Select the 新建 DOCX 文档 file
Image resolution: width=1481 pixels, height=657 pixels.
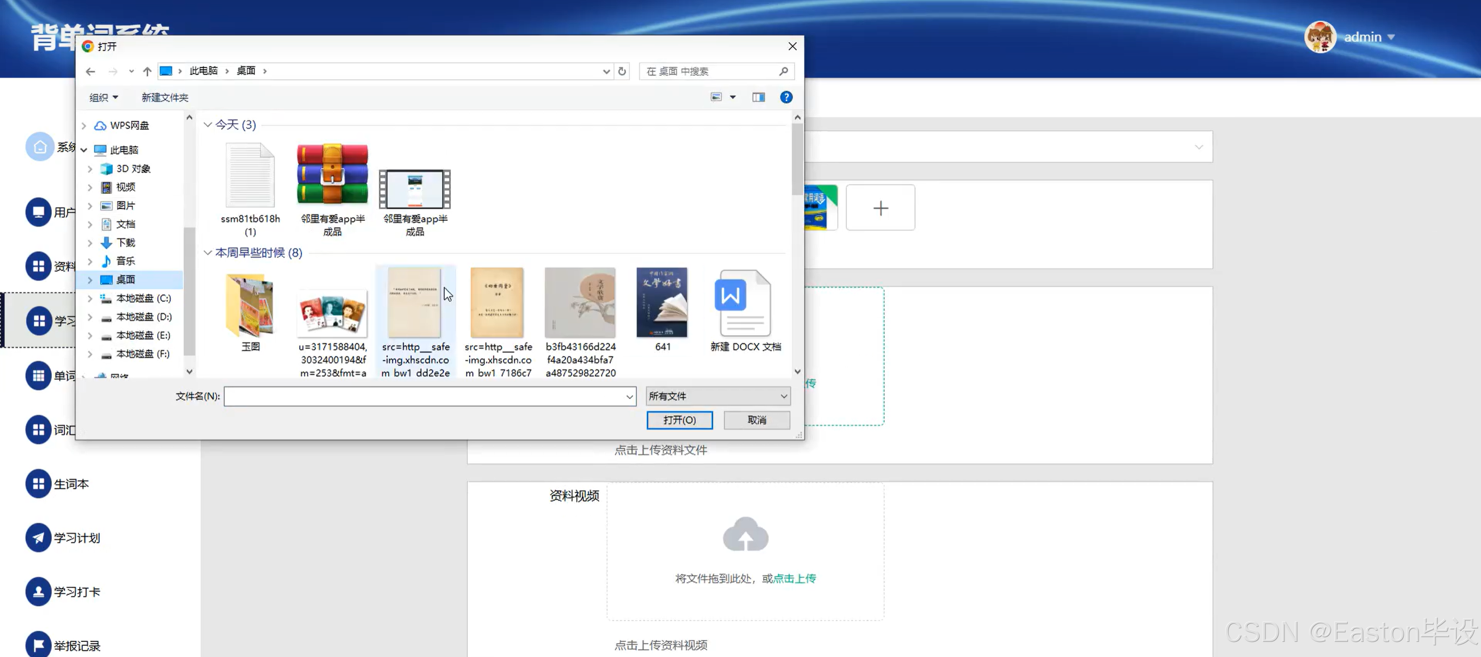tap(745, 310)
